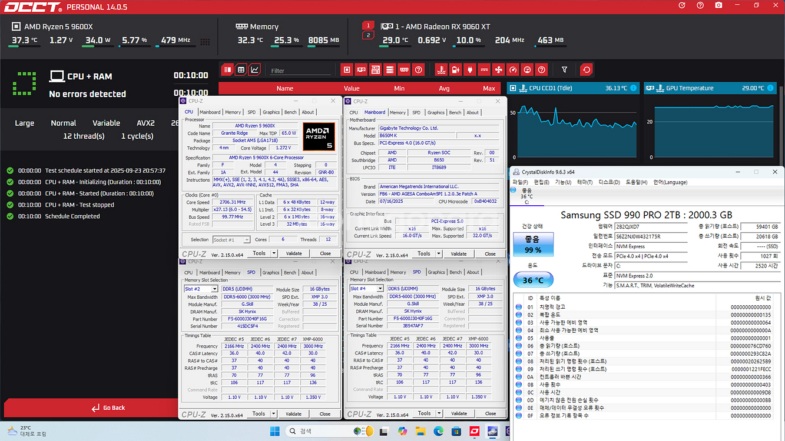Viewport: 785px width, 441px height.
Task: Expand the Tools dropdown arrow in the CPU window
Action: tap(274, 253)
